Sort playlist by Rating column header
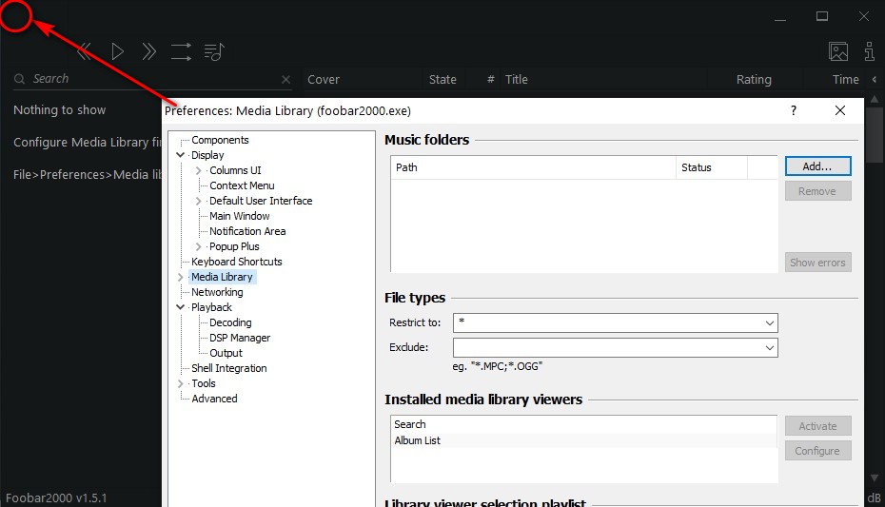 point(754,80)
